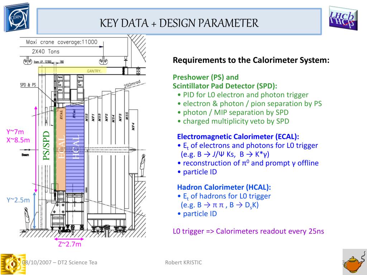This screenshot has height=275, width=367.
Task: Click the 250mrad angle label
Action: (132, 84)
